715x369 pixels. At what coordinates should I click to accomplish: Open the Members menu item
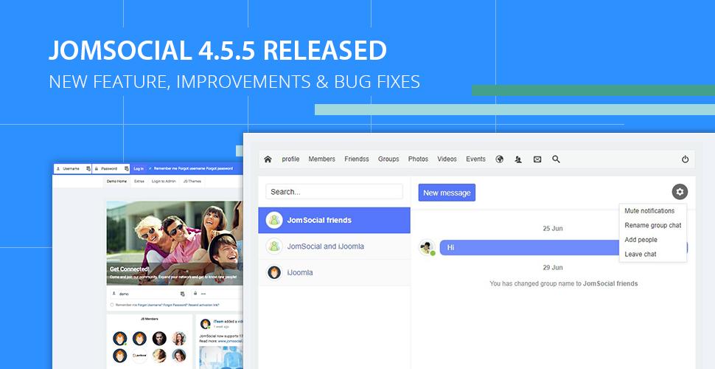321,159
